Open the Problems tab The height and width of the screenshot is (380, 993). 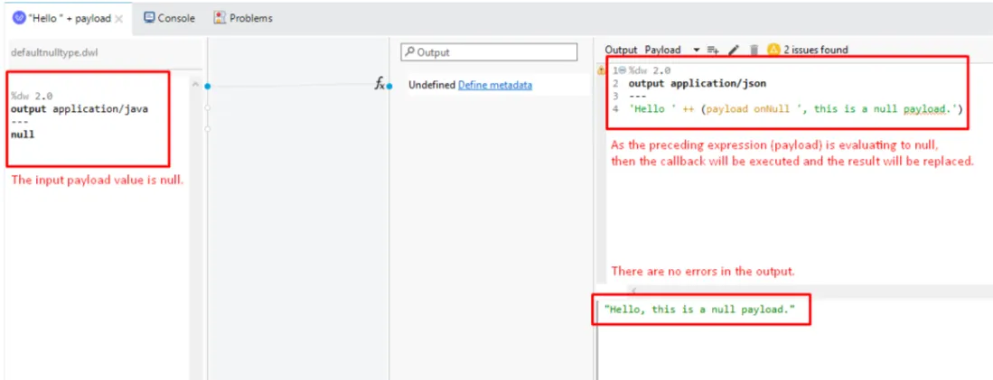pos(243,18)
